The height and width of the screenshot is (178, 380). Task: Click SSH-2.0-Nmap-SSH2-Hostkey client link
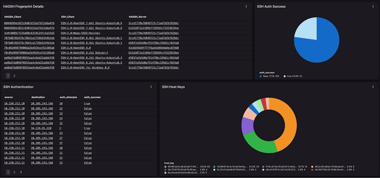click(86, 33)
